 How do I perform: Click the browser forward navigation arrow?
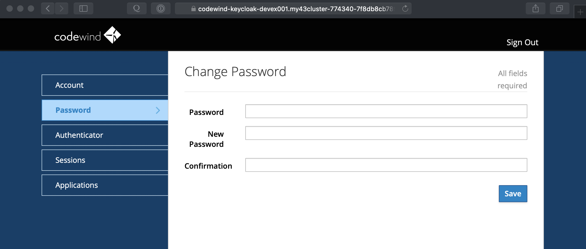(x=62, y=9)
